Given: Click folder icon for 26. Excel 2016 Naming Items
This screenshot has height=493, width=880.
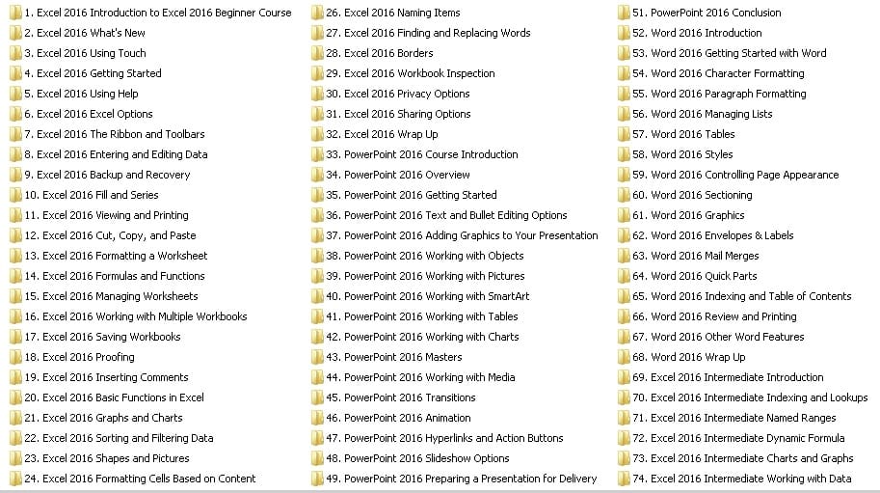Looking at the screenshot, I should [x=317, y=13].
